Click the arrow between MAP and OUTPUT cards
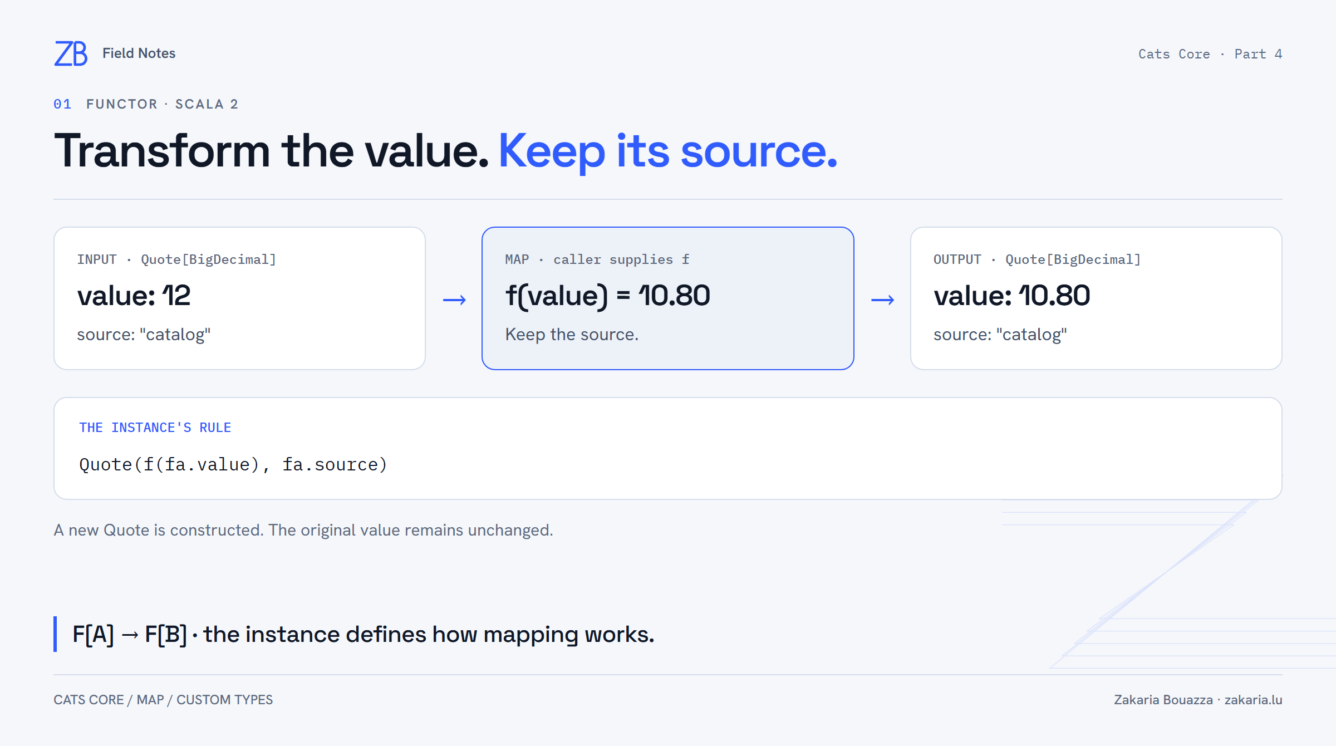The width and height of the screenshot is (1336, 746). [883, 300]
